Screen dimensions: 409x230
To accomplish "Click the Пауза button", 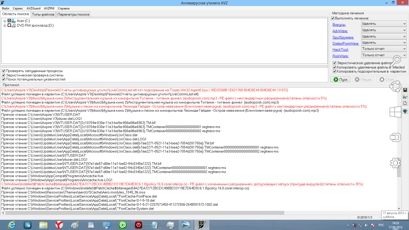I will 363,79.
